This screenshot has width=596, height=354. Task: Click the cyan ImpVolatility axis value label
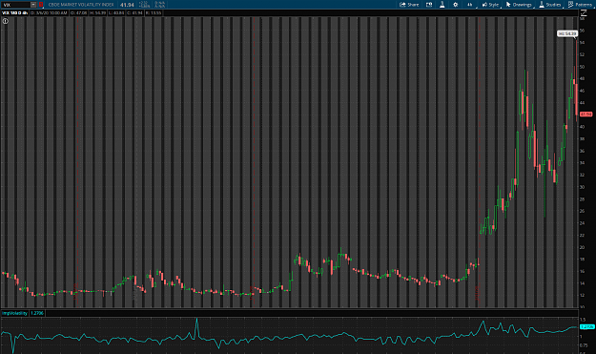[x=587, y=327]
